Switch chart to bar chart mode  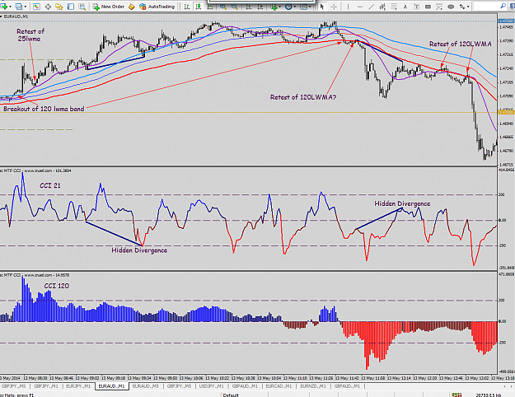[187, 7]
